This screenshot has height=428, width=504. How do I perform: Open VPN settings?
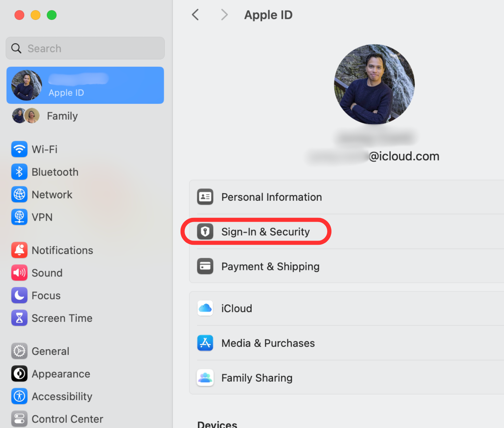click(85, 217)
